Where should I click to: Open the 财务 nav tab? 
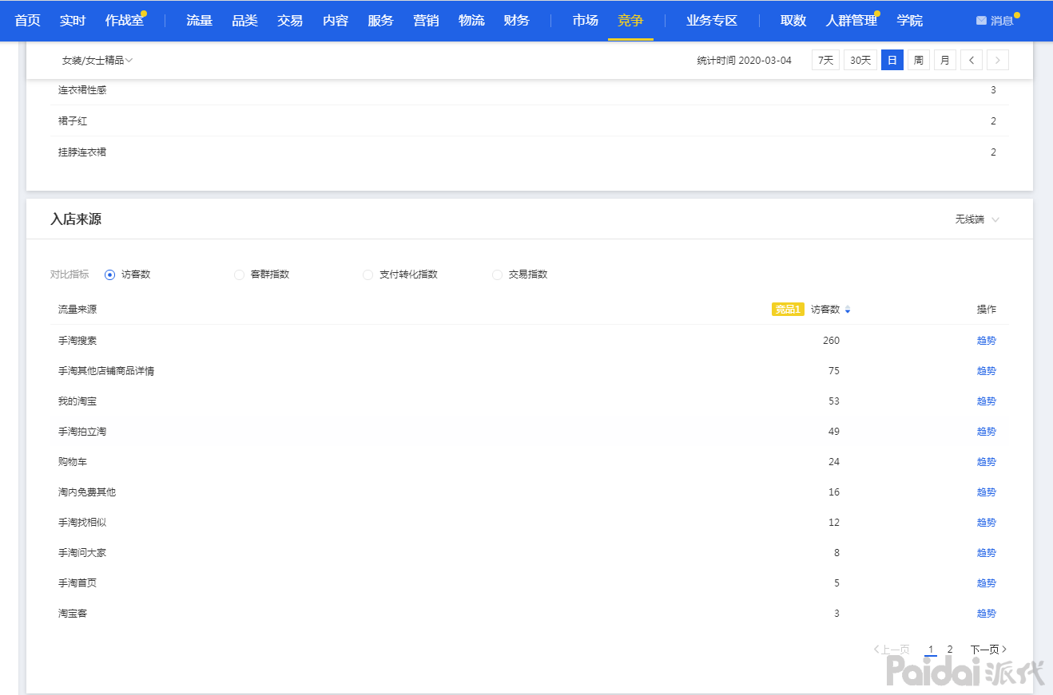click(517, 21)
